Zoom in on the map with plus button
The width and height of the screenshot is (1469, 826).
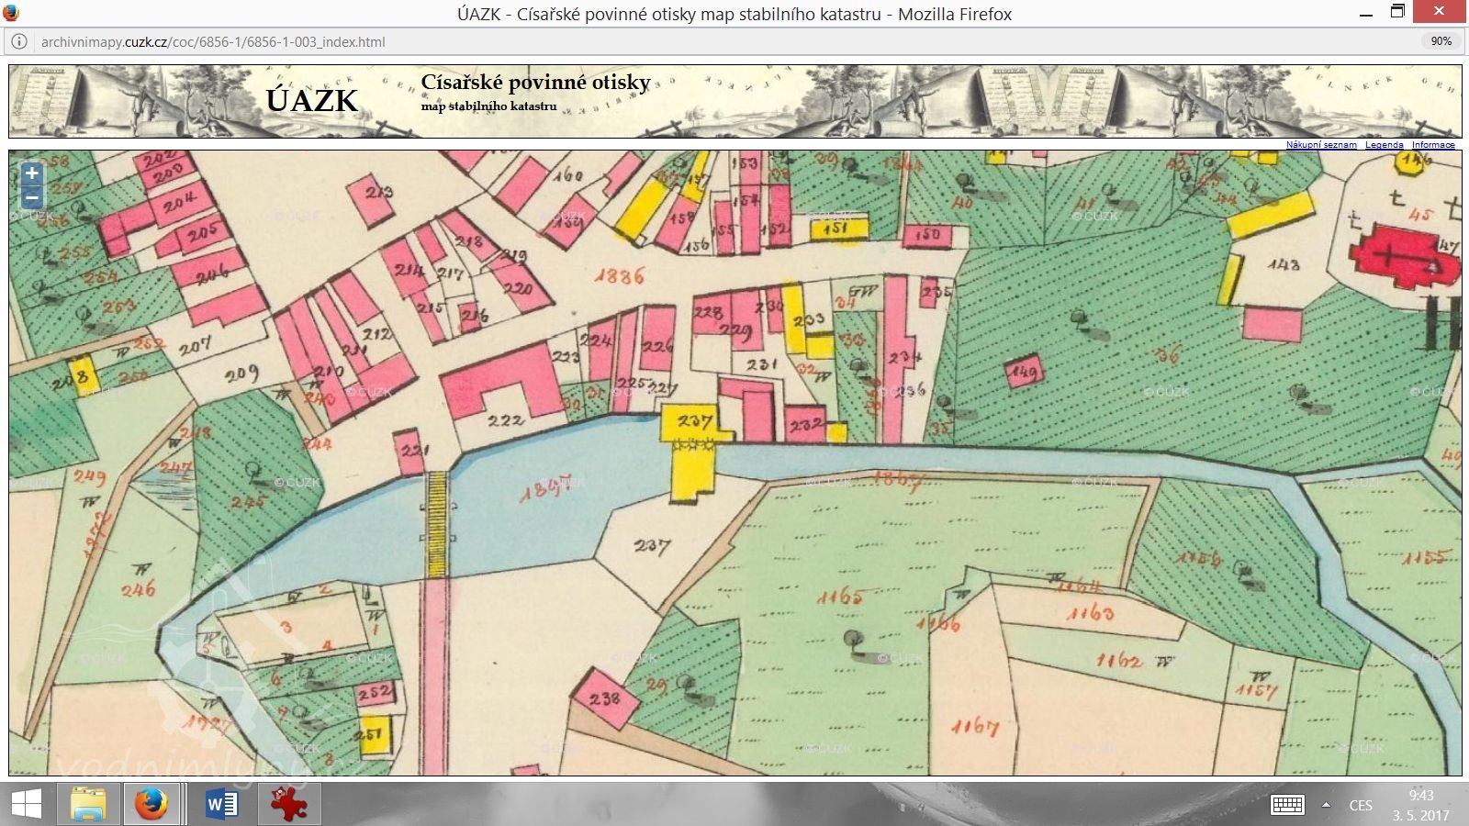pyautogui.click(x=31, y=173)
